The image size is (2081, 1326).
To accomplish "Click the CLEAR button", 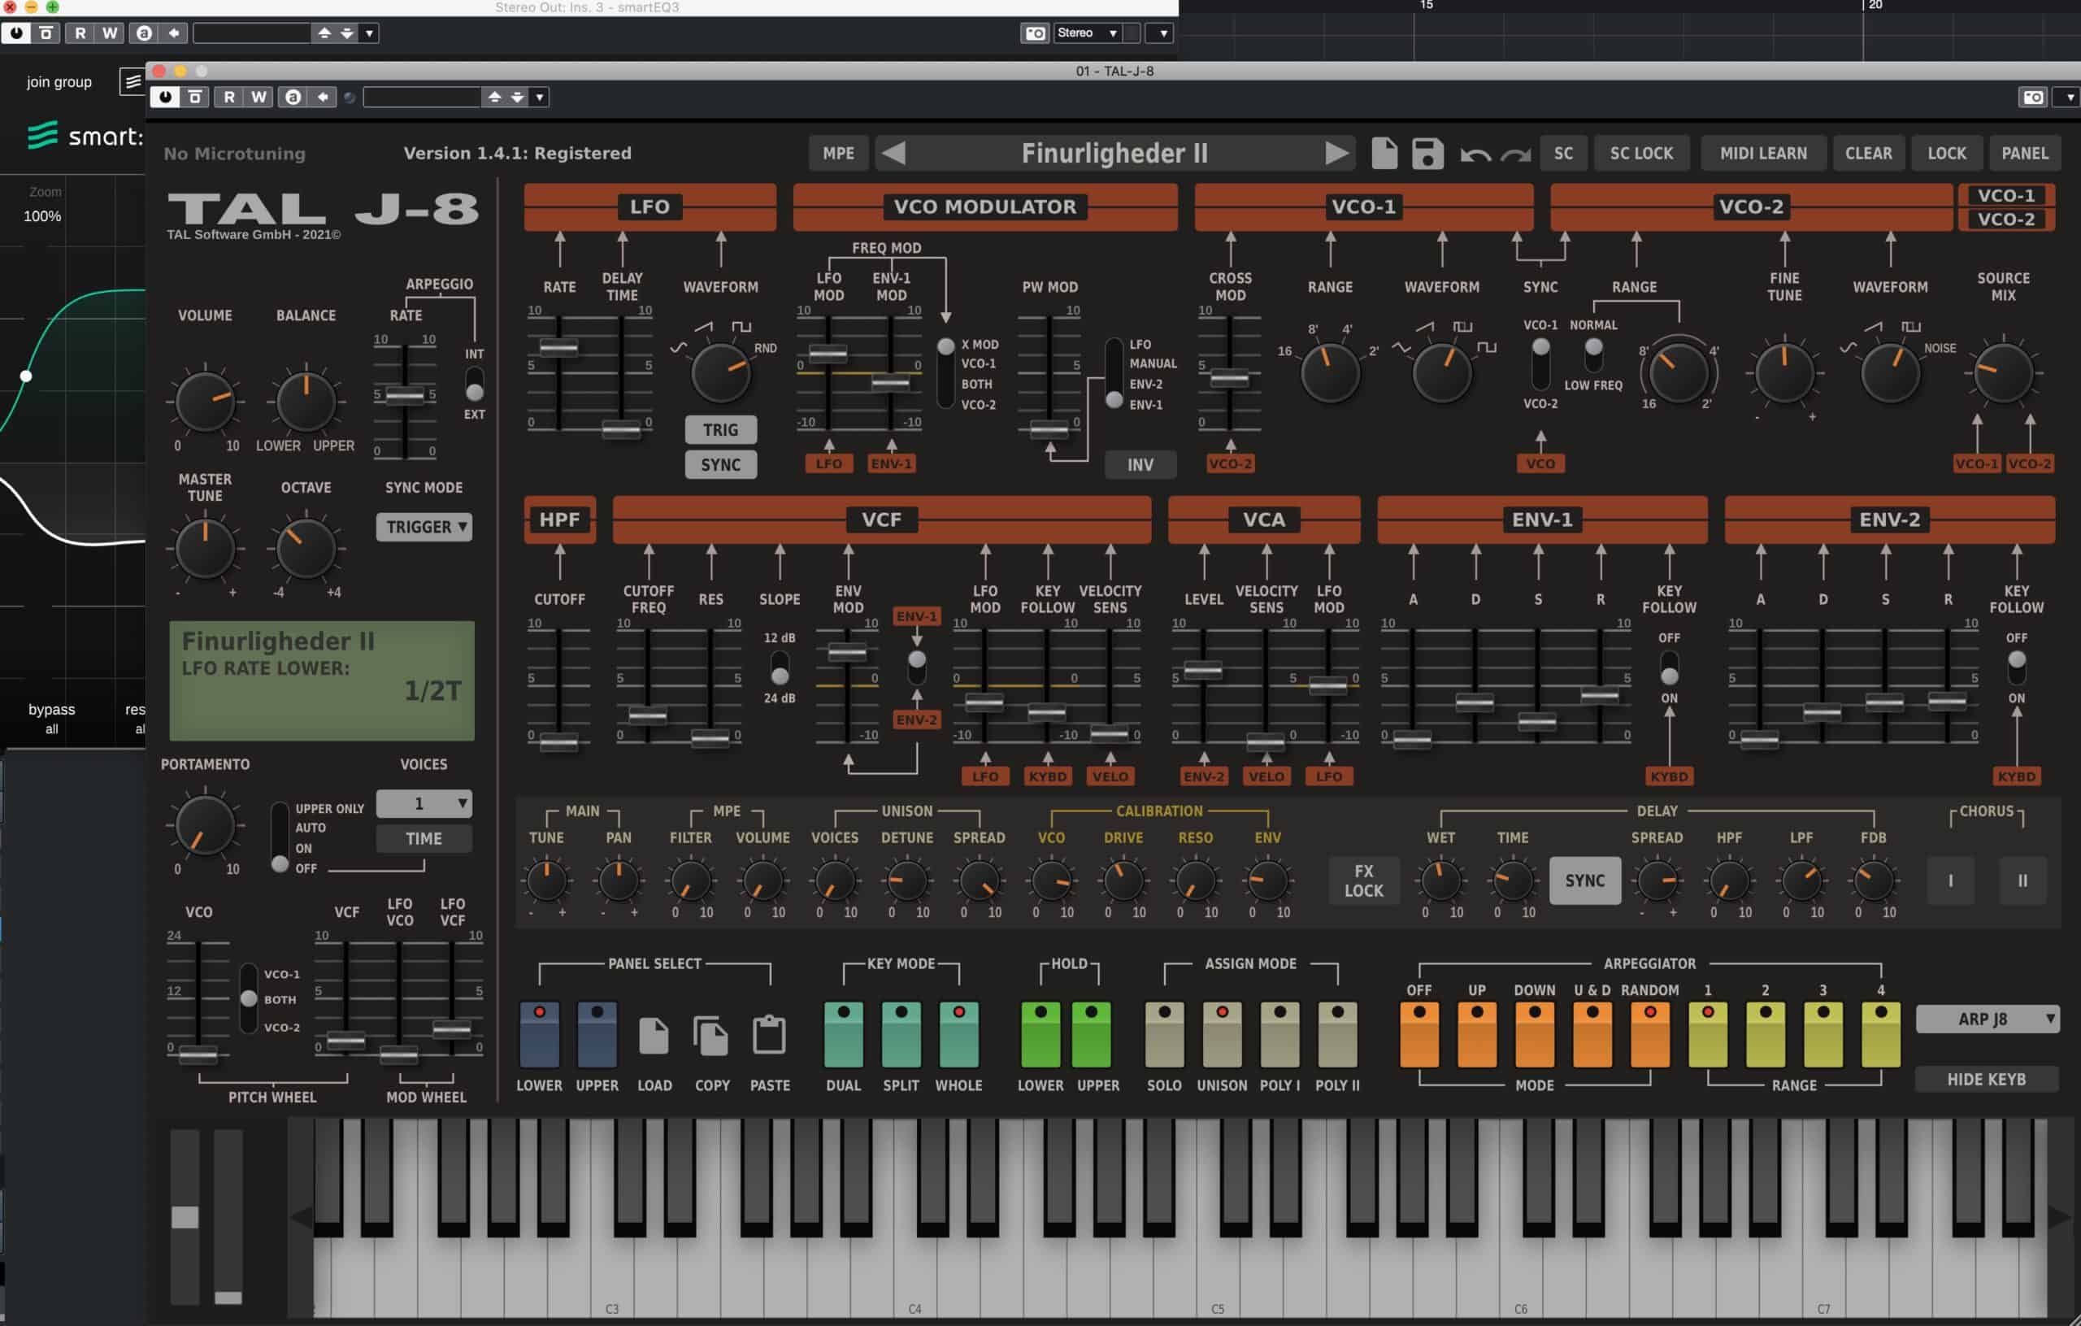I will pos(1868,153).
